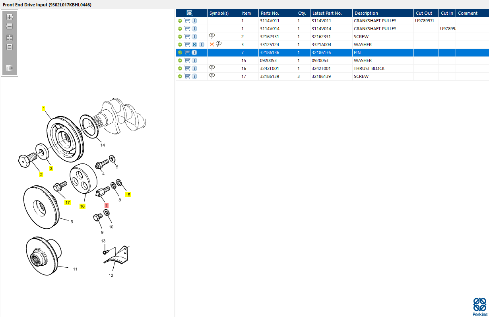
Task: Click cart icon in selected pin 32186136 row
Action: point(187,53)
